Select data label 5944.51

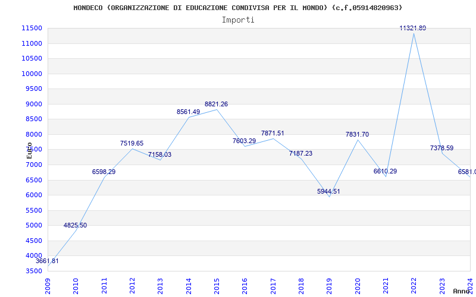click(329, 191)
